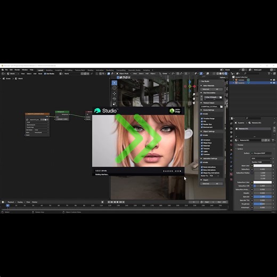The height and width of the screenshot is (277, 277).
Task: Select the Select Box tool in viewport
Action: pos(115,83)
